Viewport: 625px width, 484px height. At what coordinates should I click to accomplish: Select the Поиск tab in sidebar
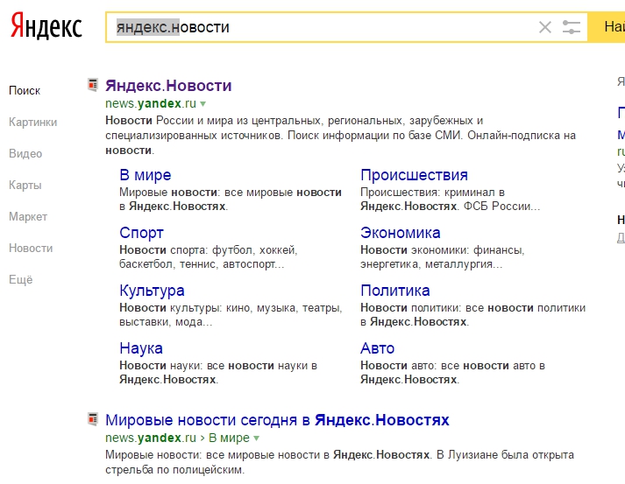pyautogui.click(x=25, y=91)
